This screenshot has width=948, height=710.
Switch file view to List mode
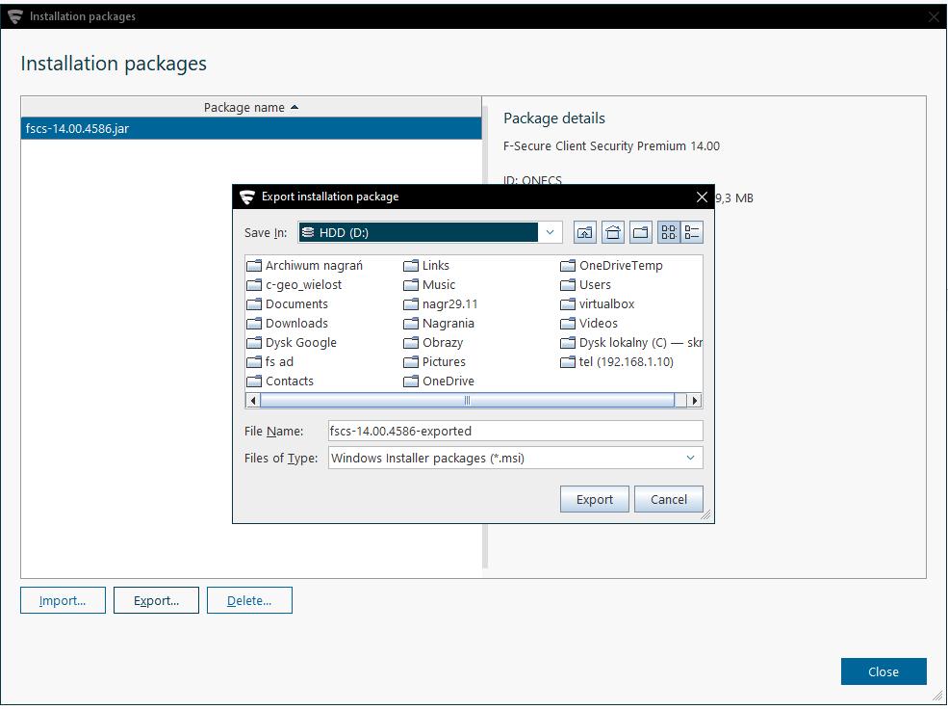669,232
